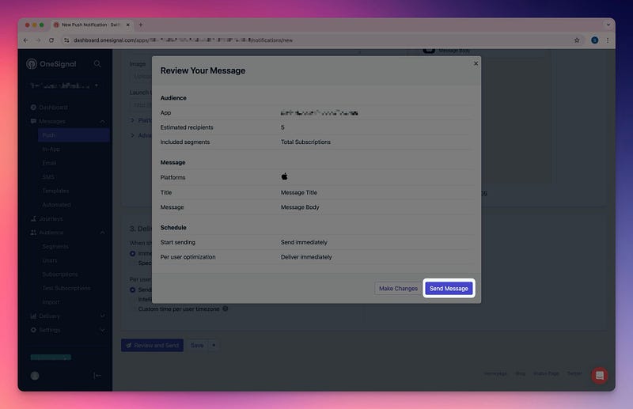Select the Immediately radio button
The height and width of the screenshot is (409, 633).
(132, 254)
